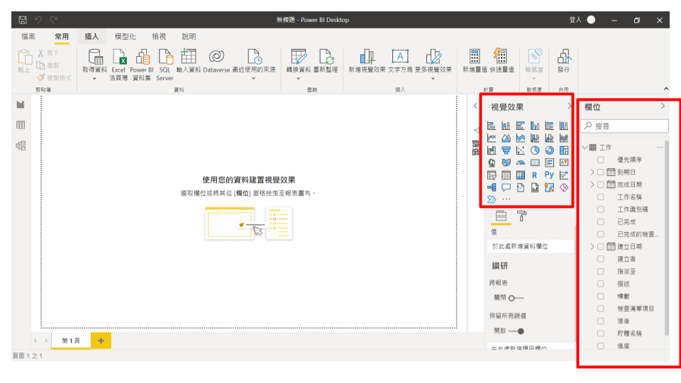Toggle the 跨報表 drillthrough switch
This screenshot has height=383, width=681.
click(x=516, y=298)
